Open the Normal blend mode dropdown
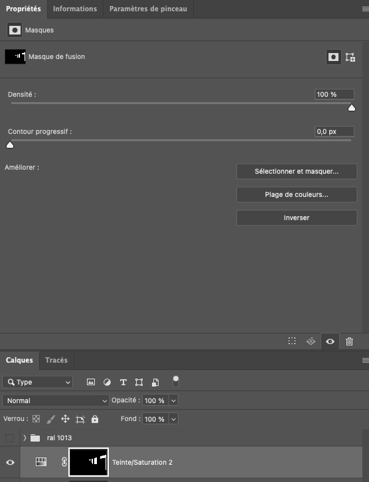The width and height of the screenshot is (369, 482). tap(56, 400)
